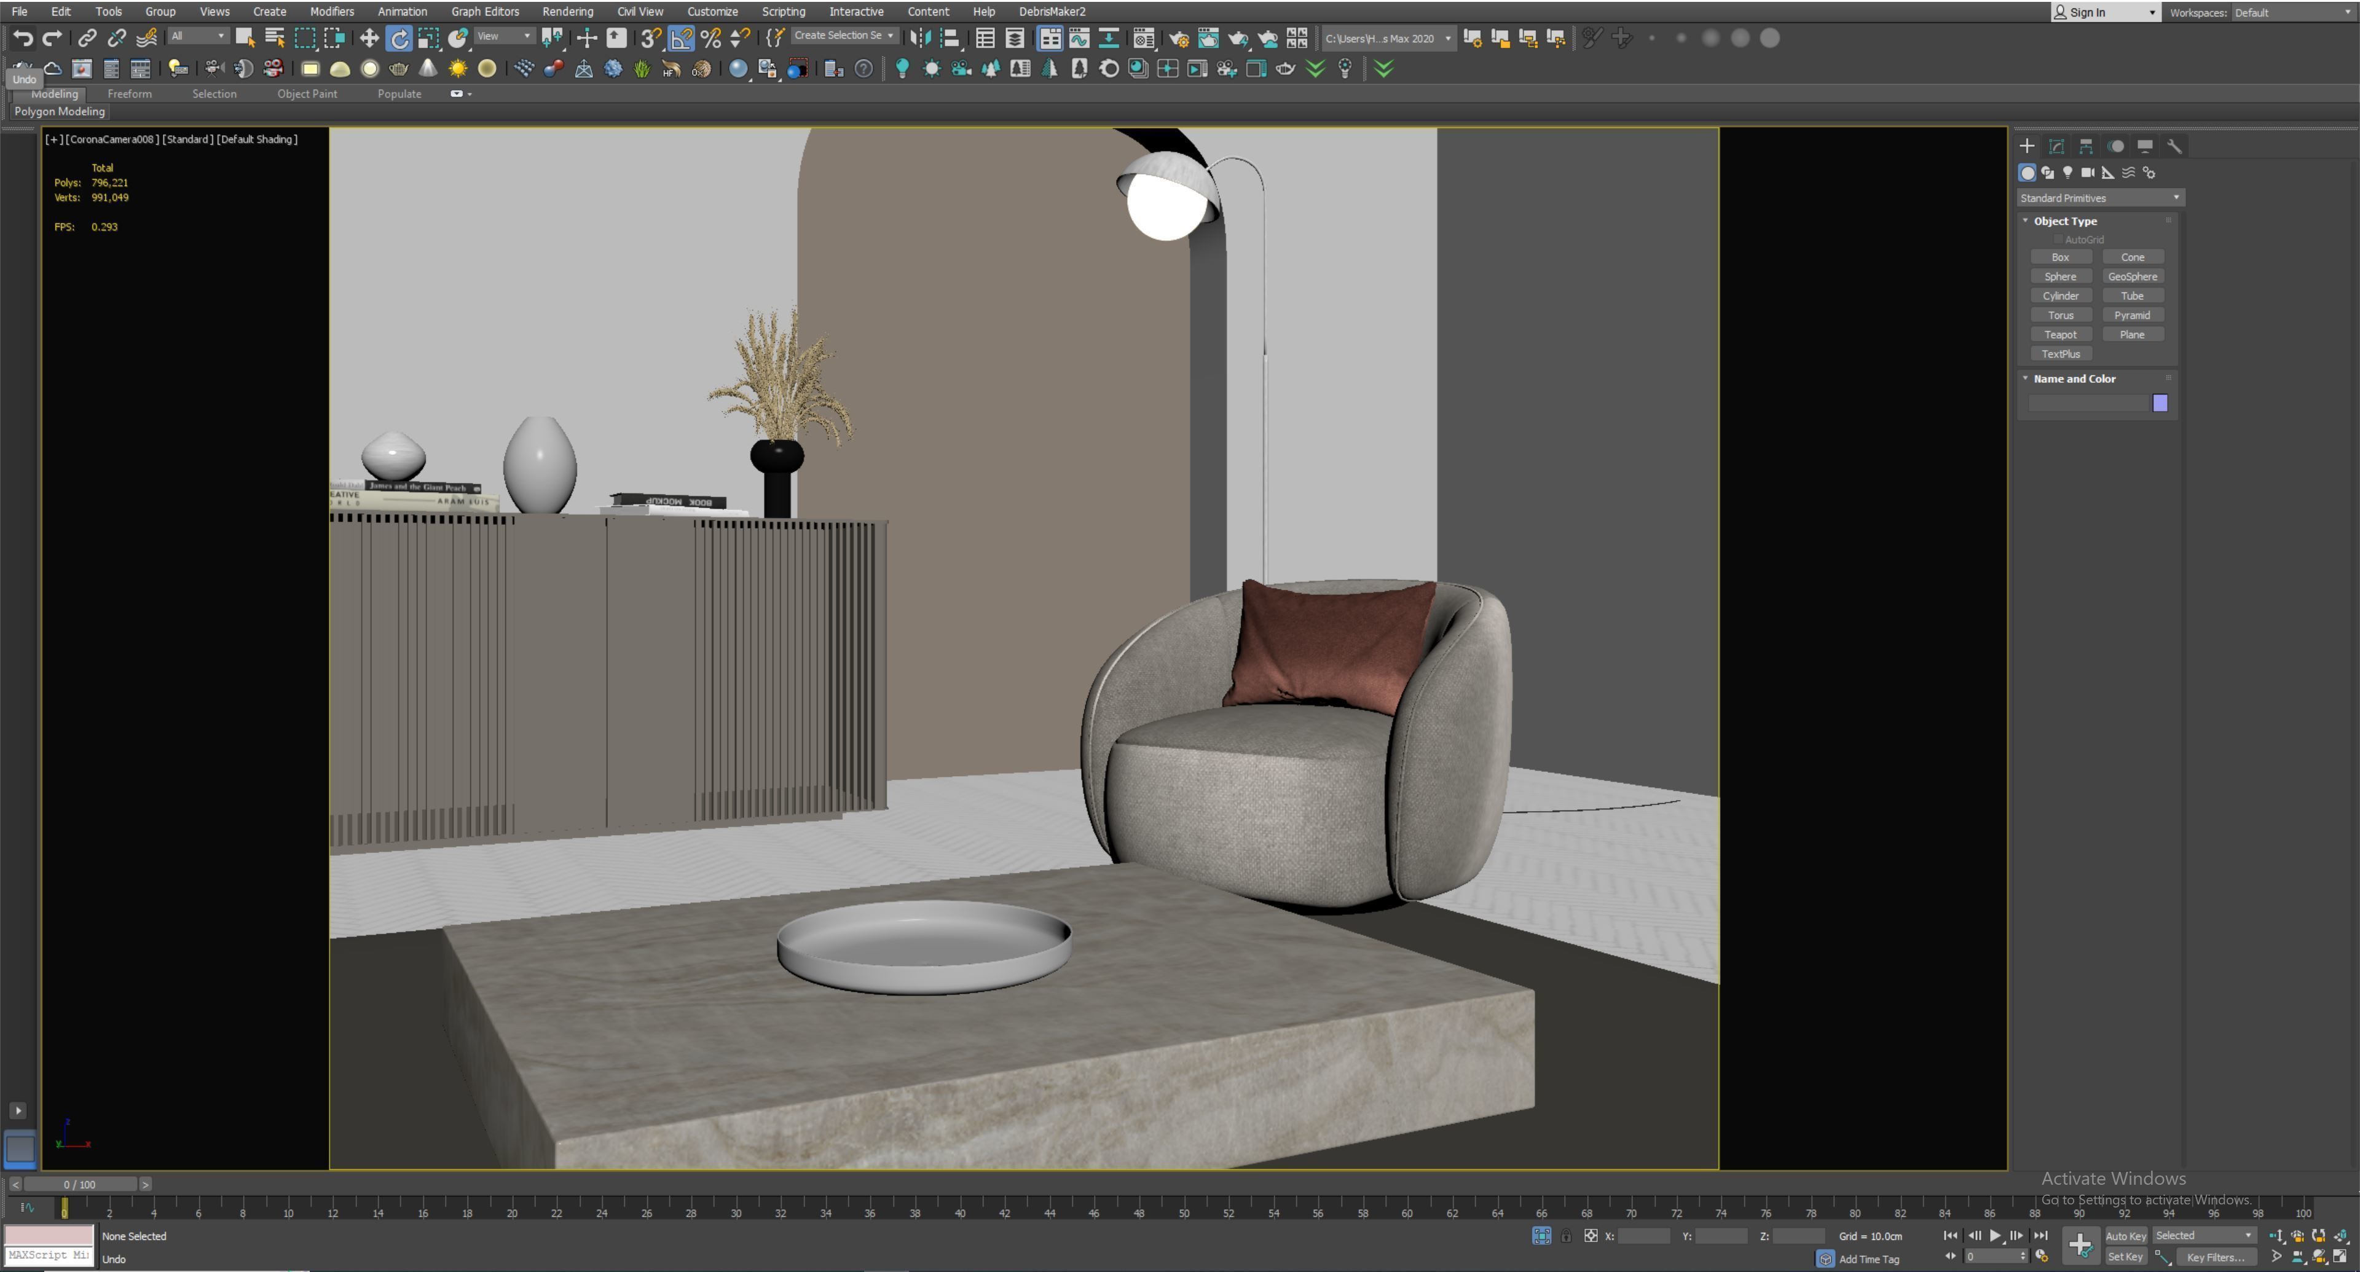Toggle the AutoGrid checkbox
Viewport: 2360px width, 1272px height.
(2058, 240)
